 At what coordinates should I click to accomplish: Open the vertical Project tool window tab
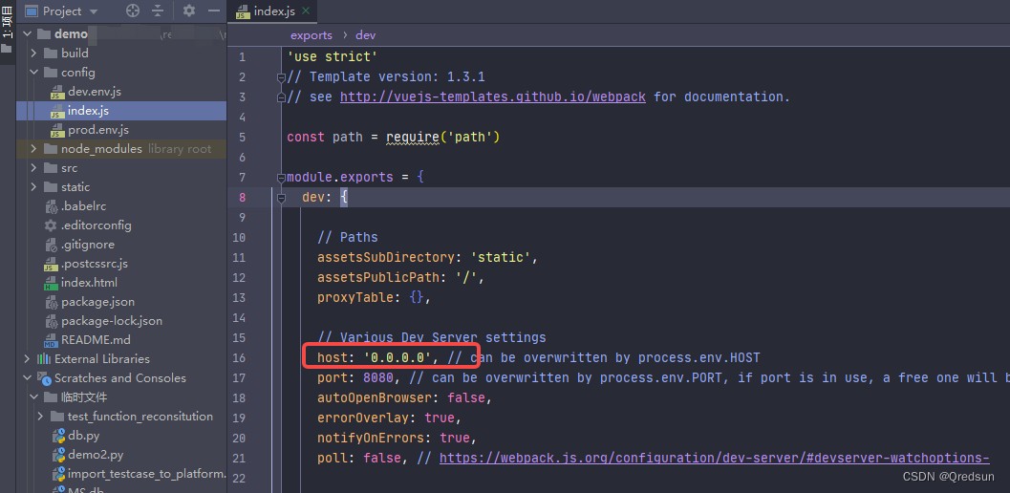point(7,28)
